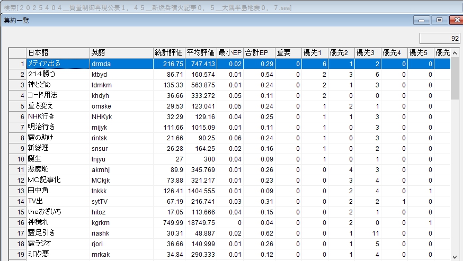Select the 明治行き cell
The image size is (463, 261).
tap(58, 127)
